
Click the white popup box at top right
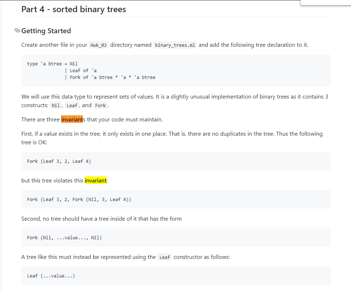click(x=326, y=3)
